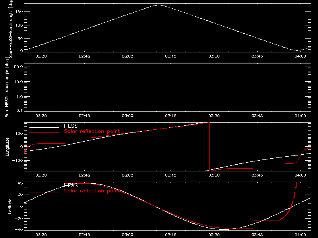This screenshot has width=318, height=238.
Task: Click 03:00 time label under Moon angle plot
Action: pyautogui.click(x=127, y=115)
